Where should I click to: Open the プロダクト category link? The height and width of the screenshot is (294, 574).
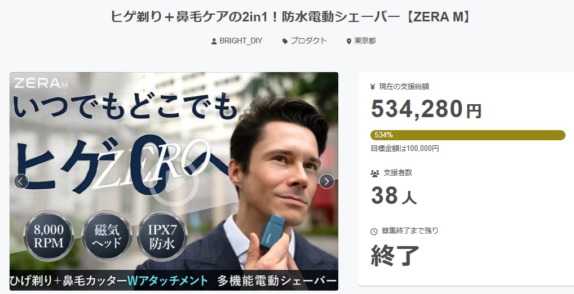click(308, 41)
